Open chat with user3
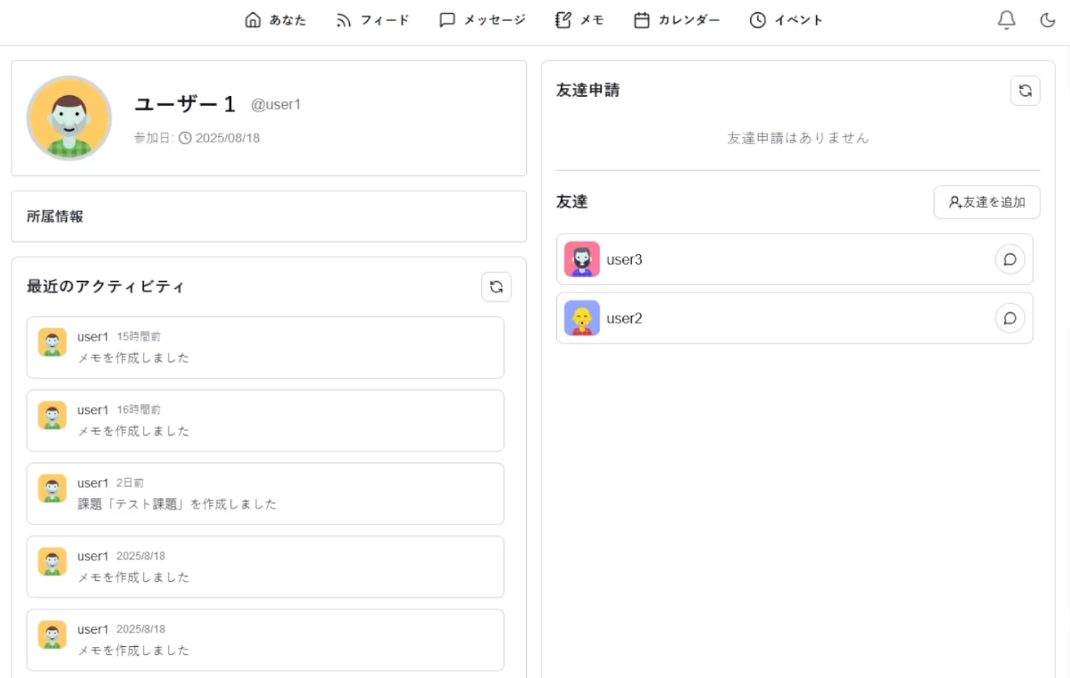This screenshot has height=678, width=1070. (x=1010, y=260)
